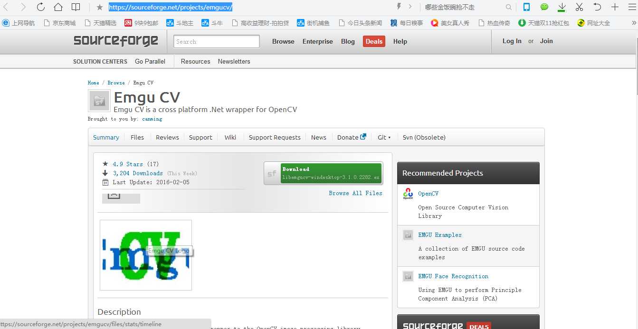
Task: Open the Help menu item
Action: click(x=400, y=41)
